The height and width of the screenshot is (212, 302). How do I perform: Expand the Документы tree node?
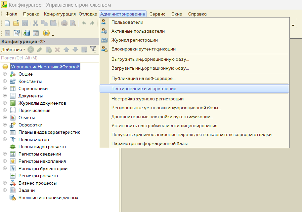point(5,96)
